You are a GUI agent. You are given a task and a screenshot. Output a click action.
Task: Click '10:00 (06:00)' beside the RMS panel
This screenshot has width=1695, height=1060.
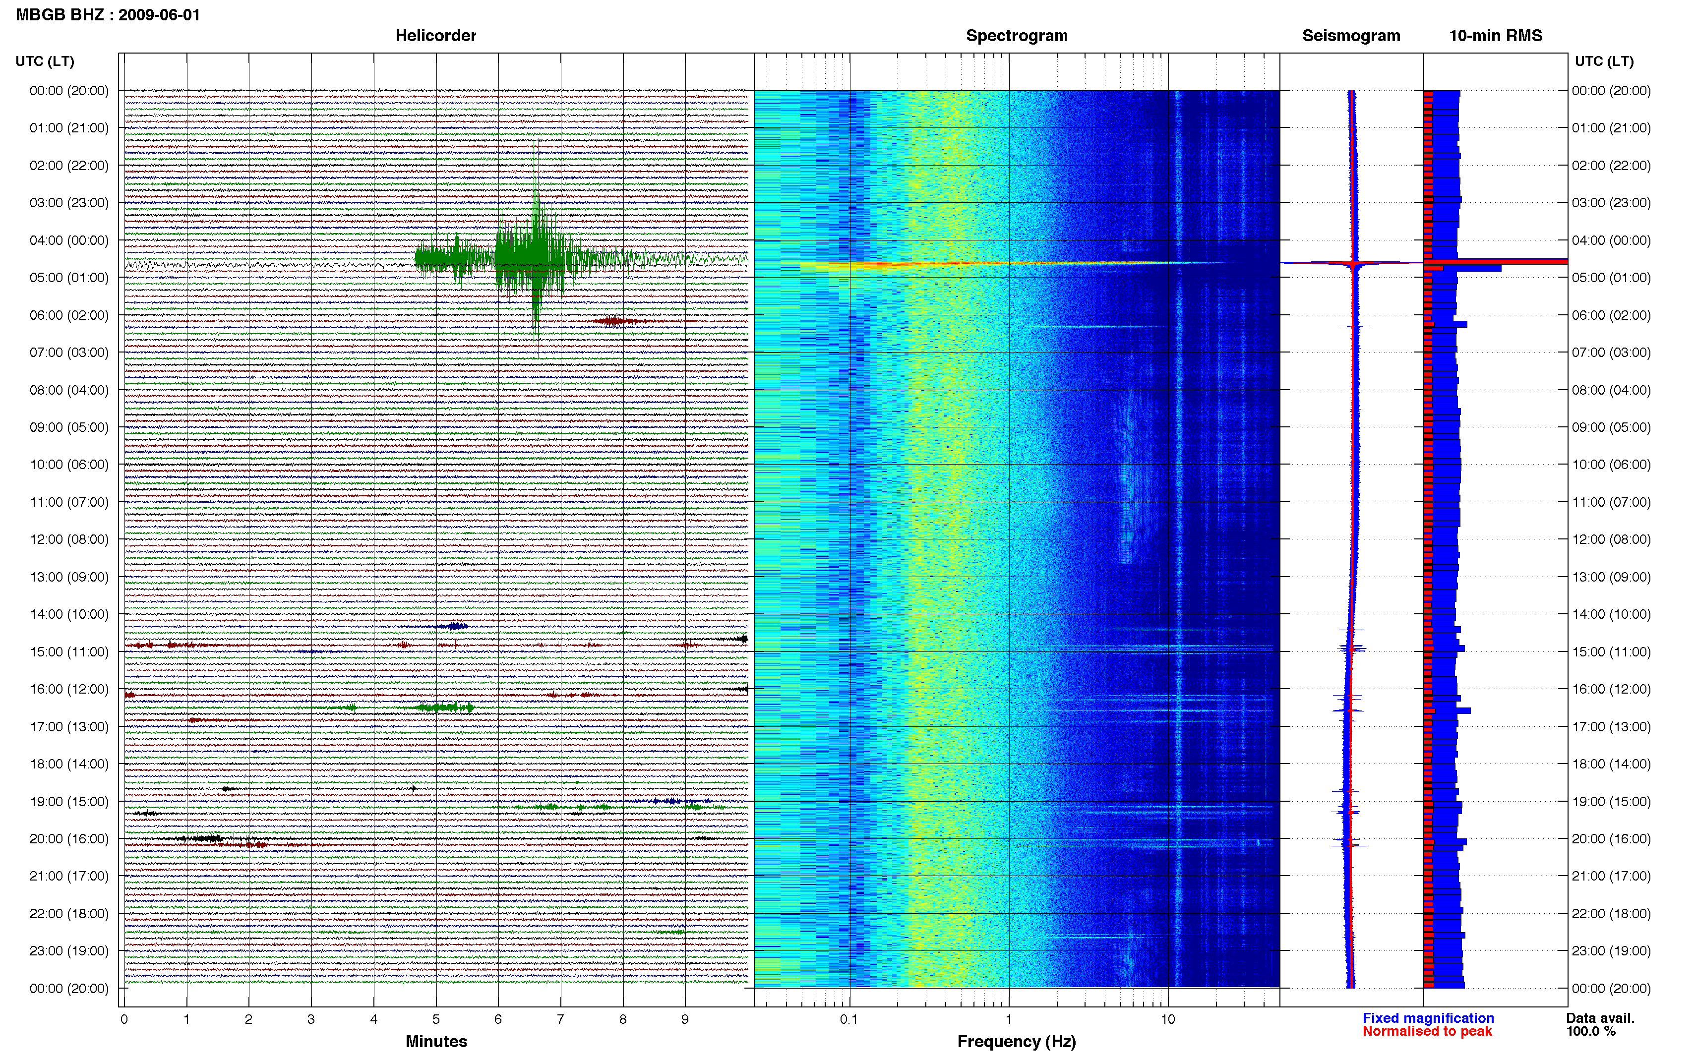tap(1611, 464)
